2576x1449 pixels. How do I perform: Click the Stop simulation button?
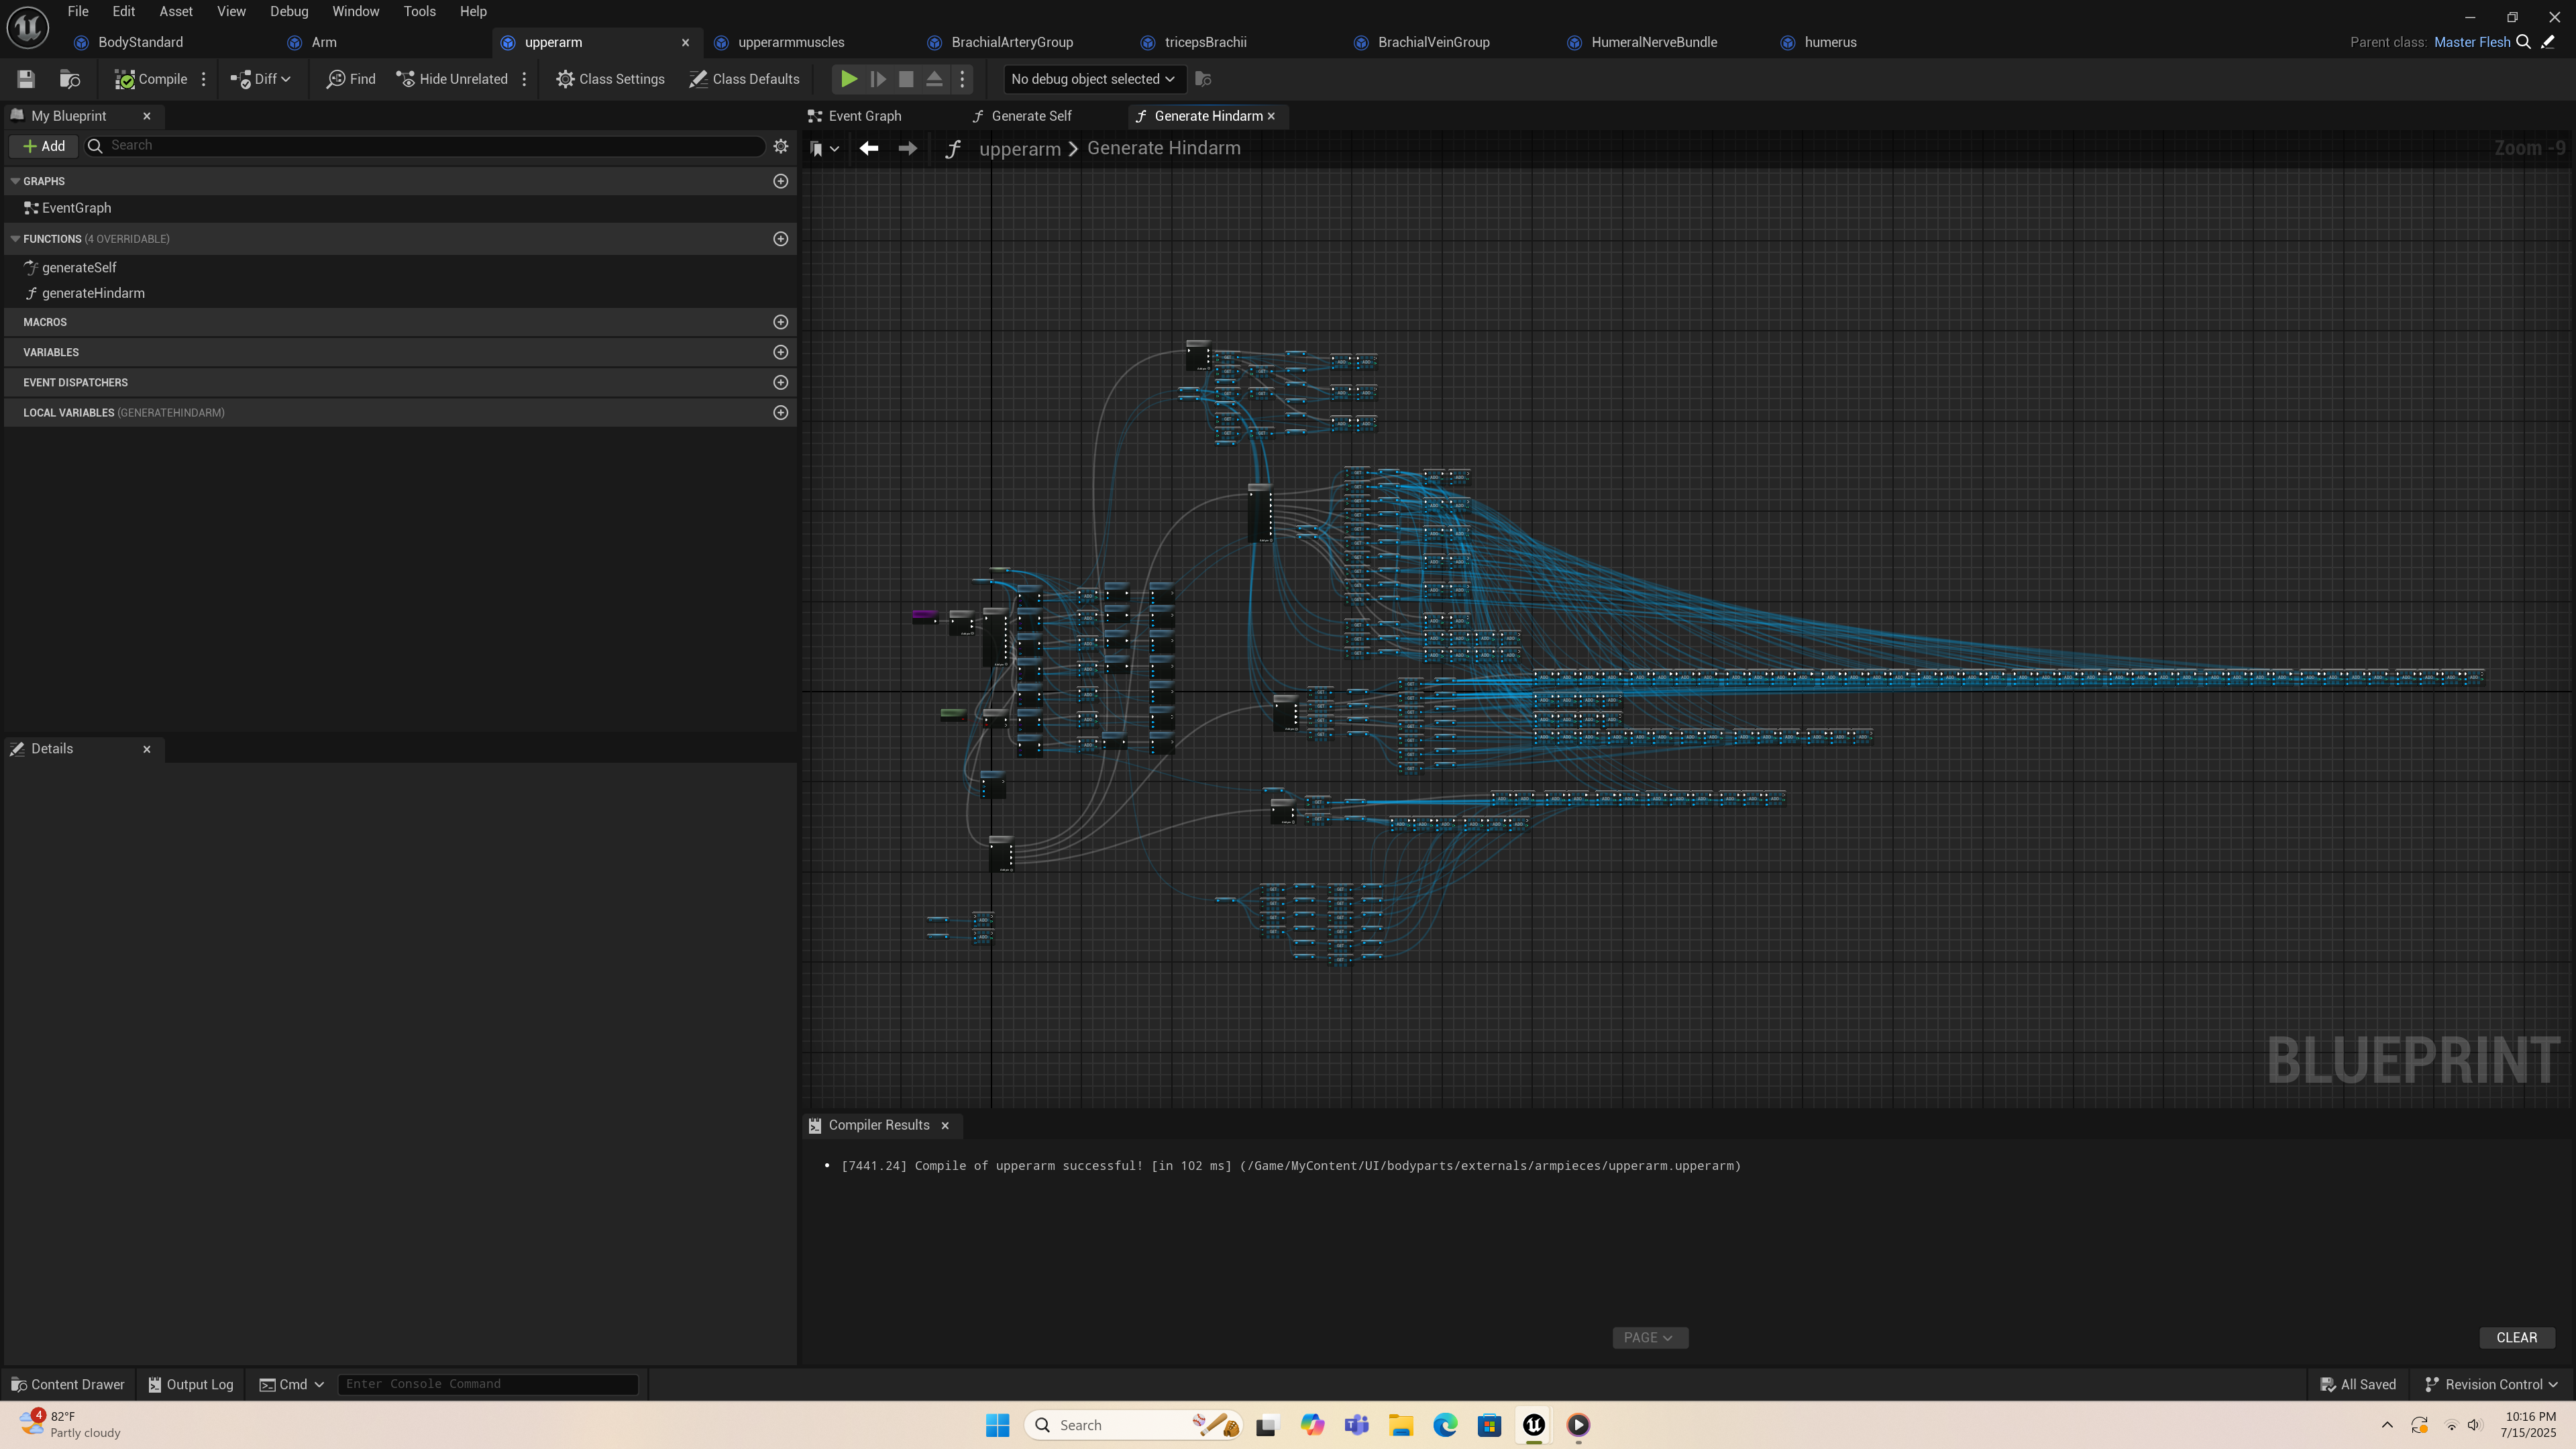click(x=906, y=79)
